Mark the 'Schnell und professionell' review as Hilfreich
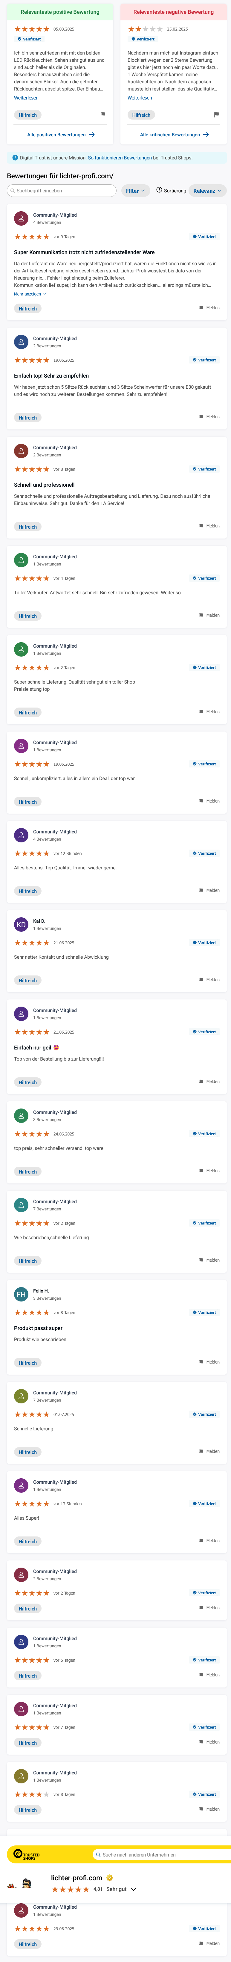The height and width of the screenshot is (1962, 231). [28, 526]
